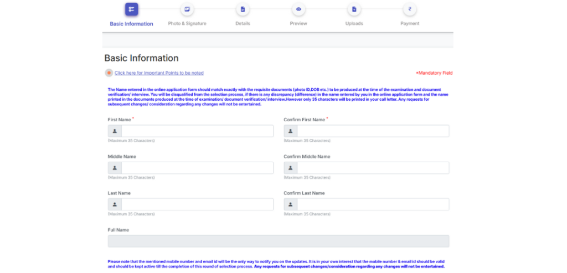Focus the First Name input field
This screenshot has height=273, width=567.
[197, 131]
